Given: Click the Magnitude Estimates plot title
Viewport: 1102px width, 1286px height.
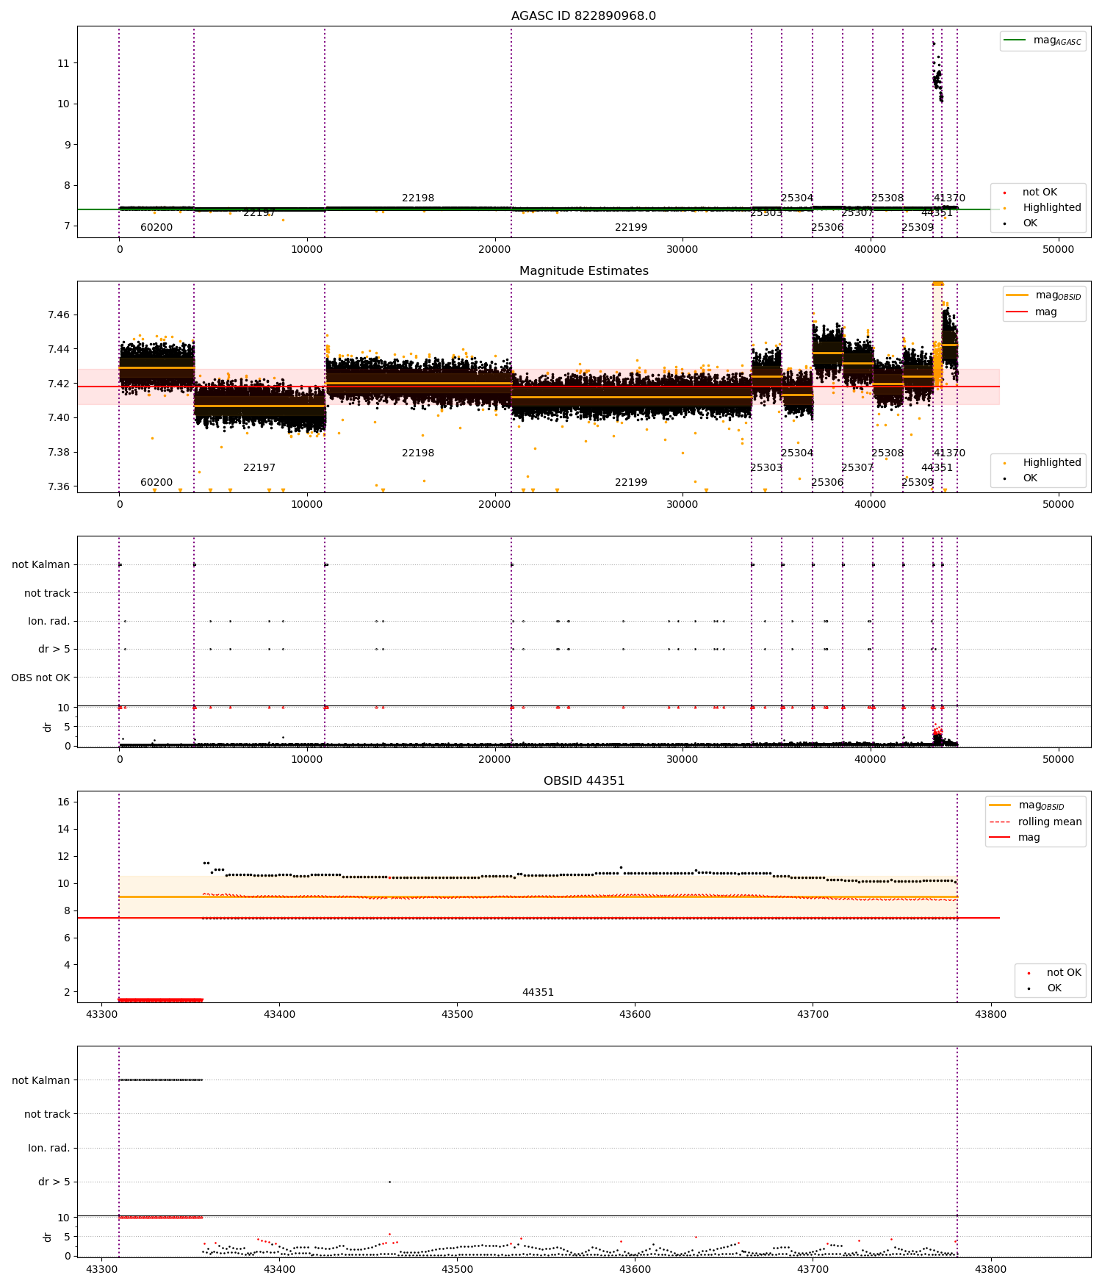Looking at the screenshot, I should pos(583,271).
